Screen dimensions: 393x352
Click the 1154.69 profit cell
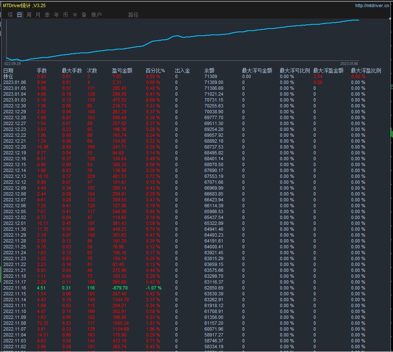click(x=121, y=329)
